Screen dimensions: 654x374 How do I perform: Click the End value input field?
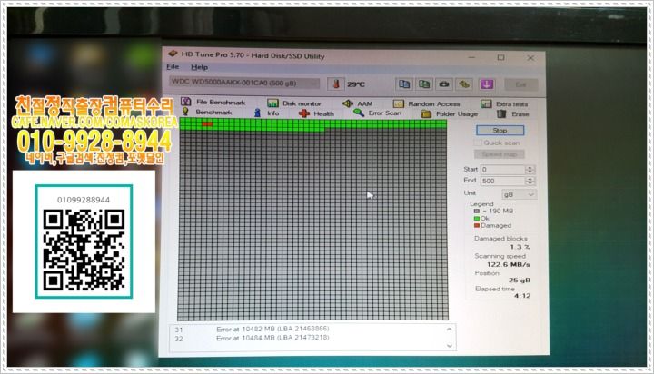tap(502, 181)
